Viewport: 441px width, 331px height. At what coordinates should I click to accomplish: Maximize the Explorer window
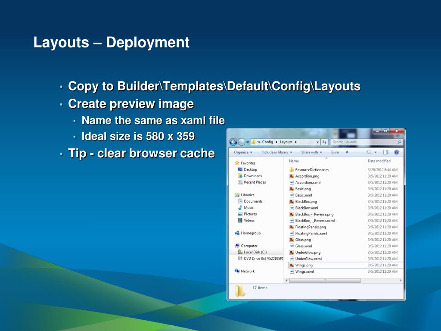click(x=385, y=131)
